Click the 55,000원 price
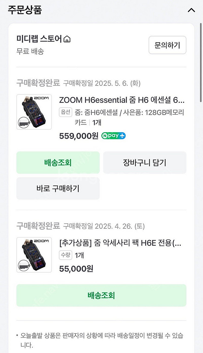This screenshot has width=203, height=353. point(76,268)
